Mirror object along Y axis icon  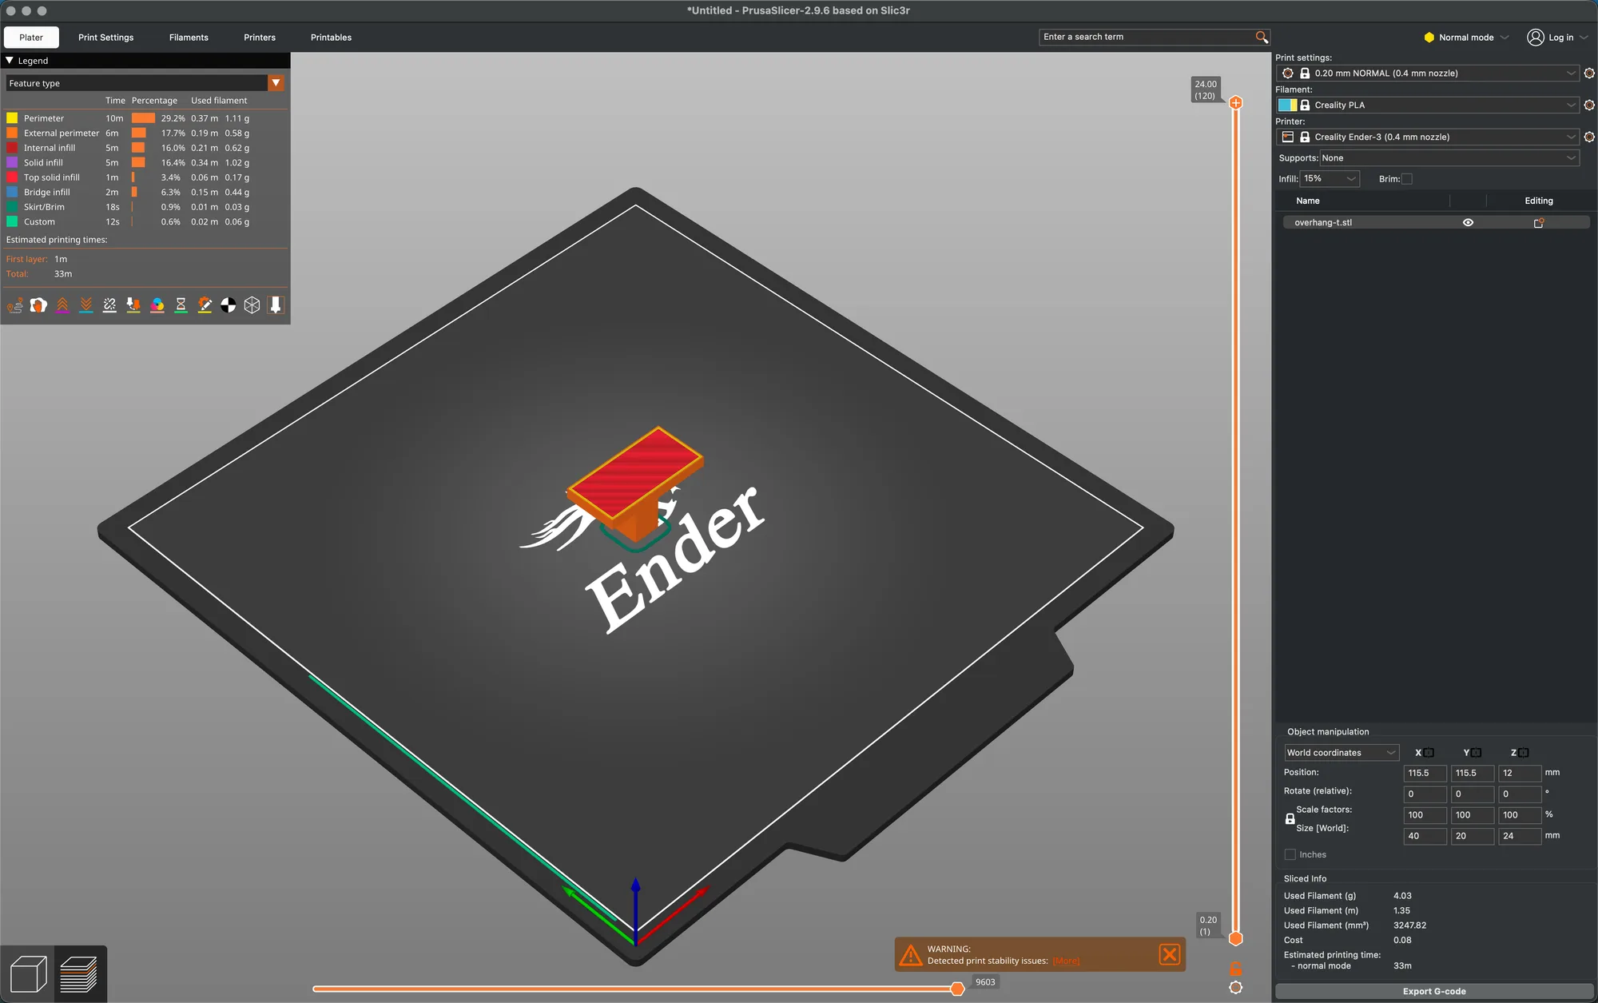click(x=1476, y=753)
